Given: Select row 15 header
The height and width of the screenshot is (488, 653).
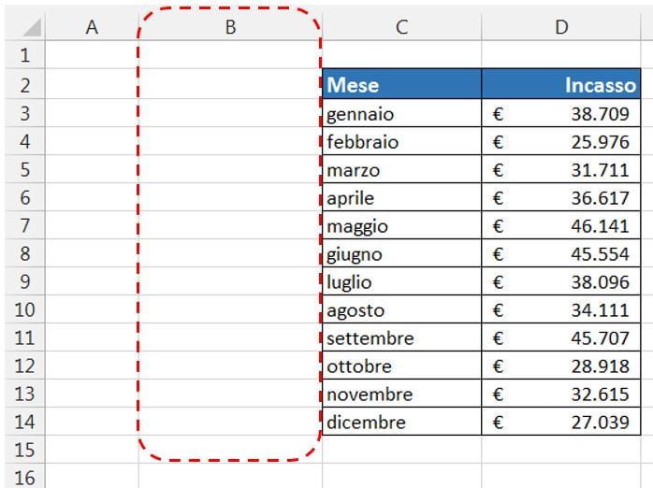Looking at the screenshot, I should 25,450.
